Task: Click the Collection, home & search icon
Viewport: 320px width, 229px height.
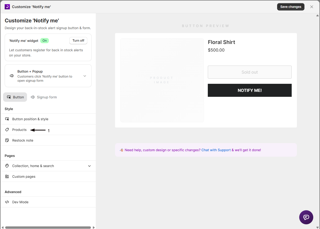Action: click(7, 166)
